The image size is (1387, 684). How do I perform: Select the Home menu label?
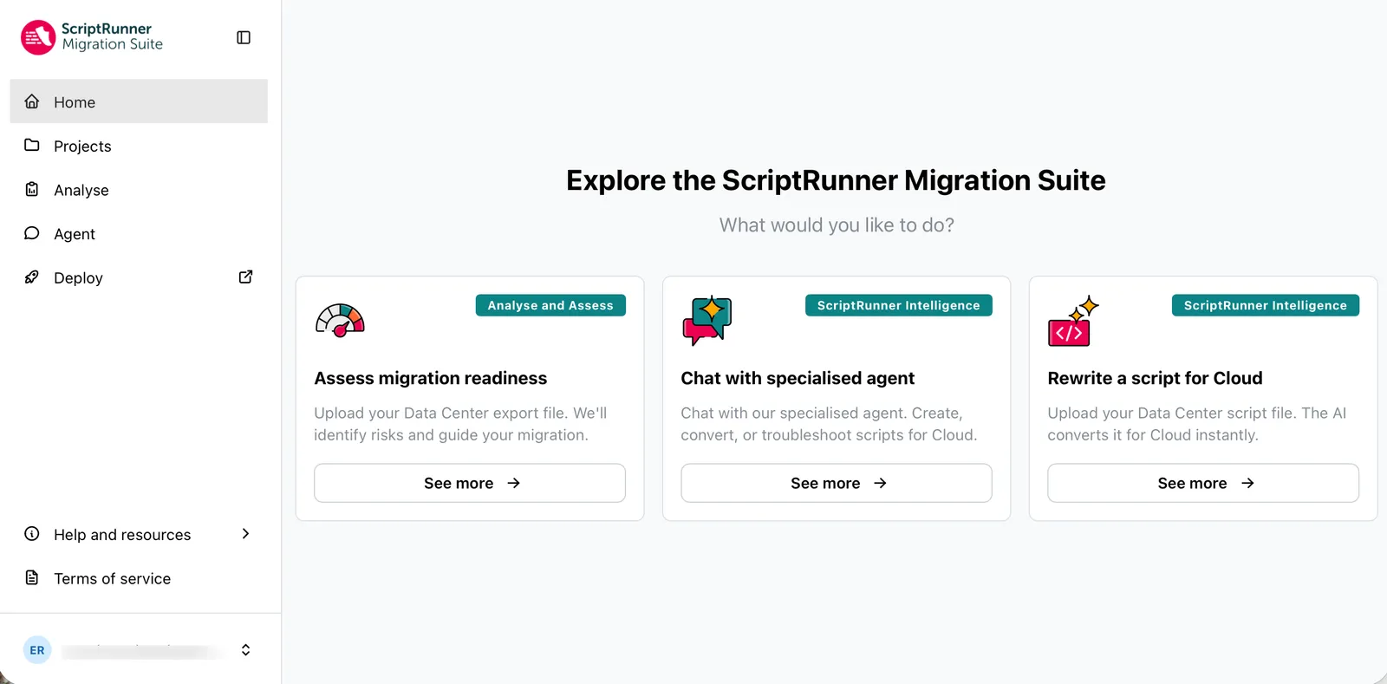tap(75, 102)
